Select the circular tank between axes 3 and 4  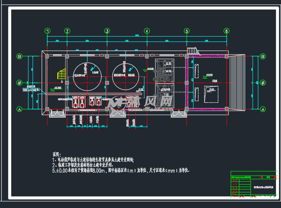click(x=125, y=76)
